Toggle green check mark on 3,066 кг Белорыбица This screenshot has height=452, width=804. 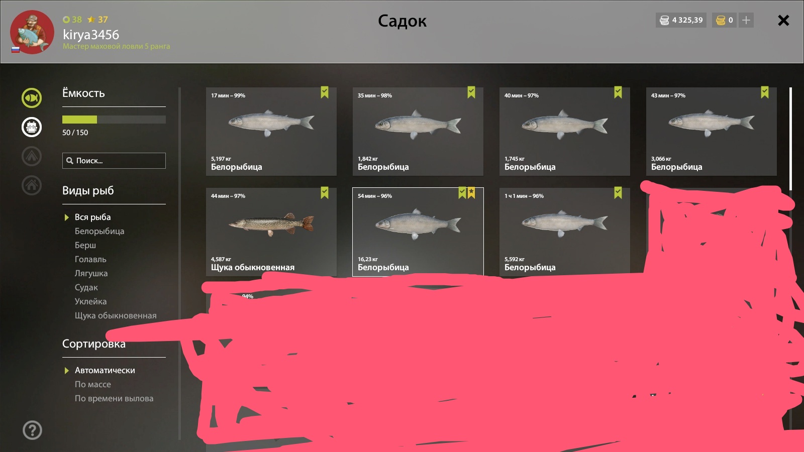point(765,92)
